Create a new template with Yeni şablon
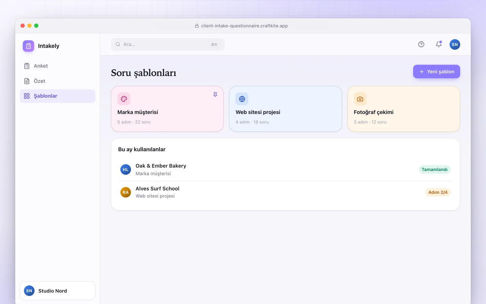This screenshot has height=304, width=486. 437,71
